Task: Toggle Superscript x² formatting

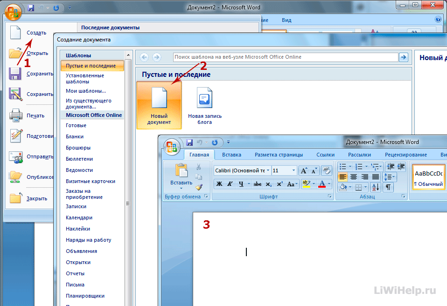Action: 279,184
